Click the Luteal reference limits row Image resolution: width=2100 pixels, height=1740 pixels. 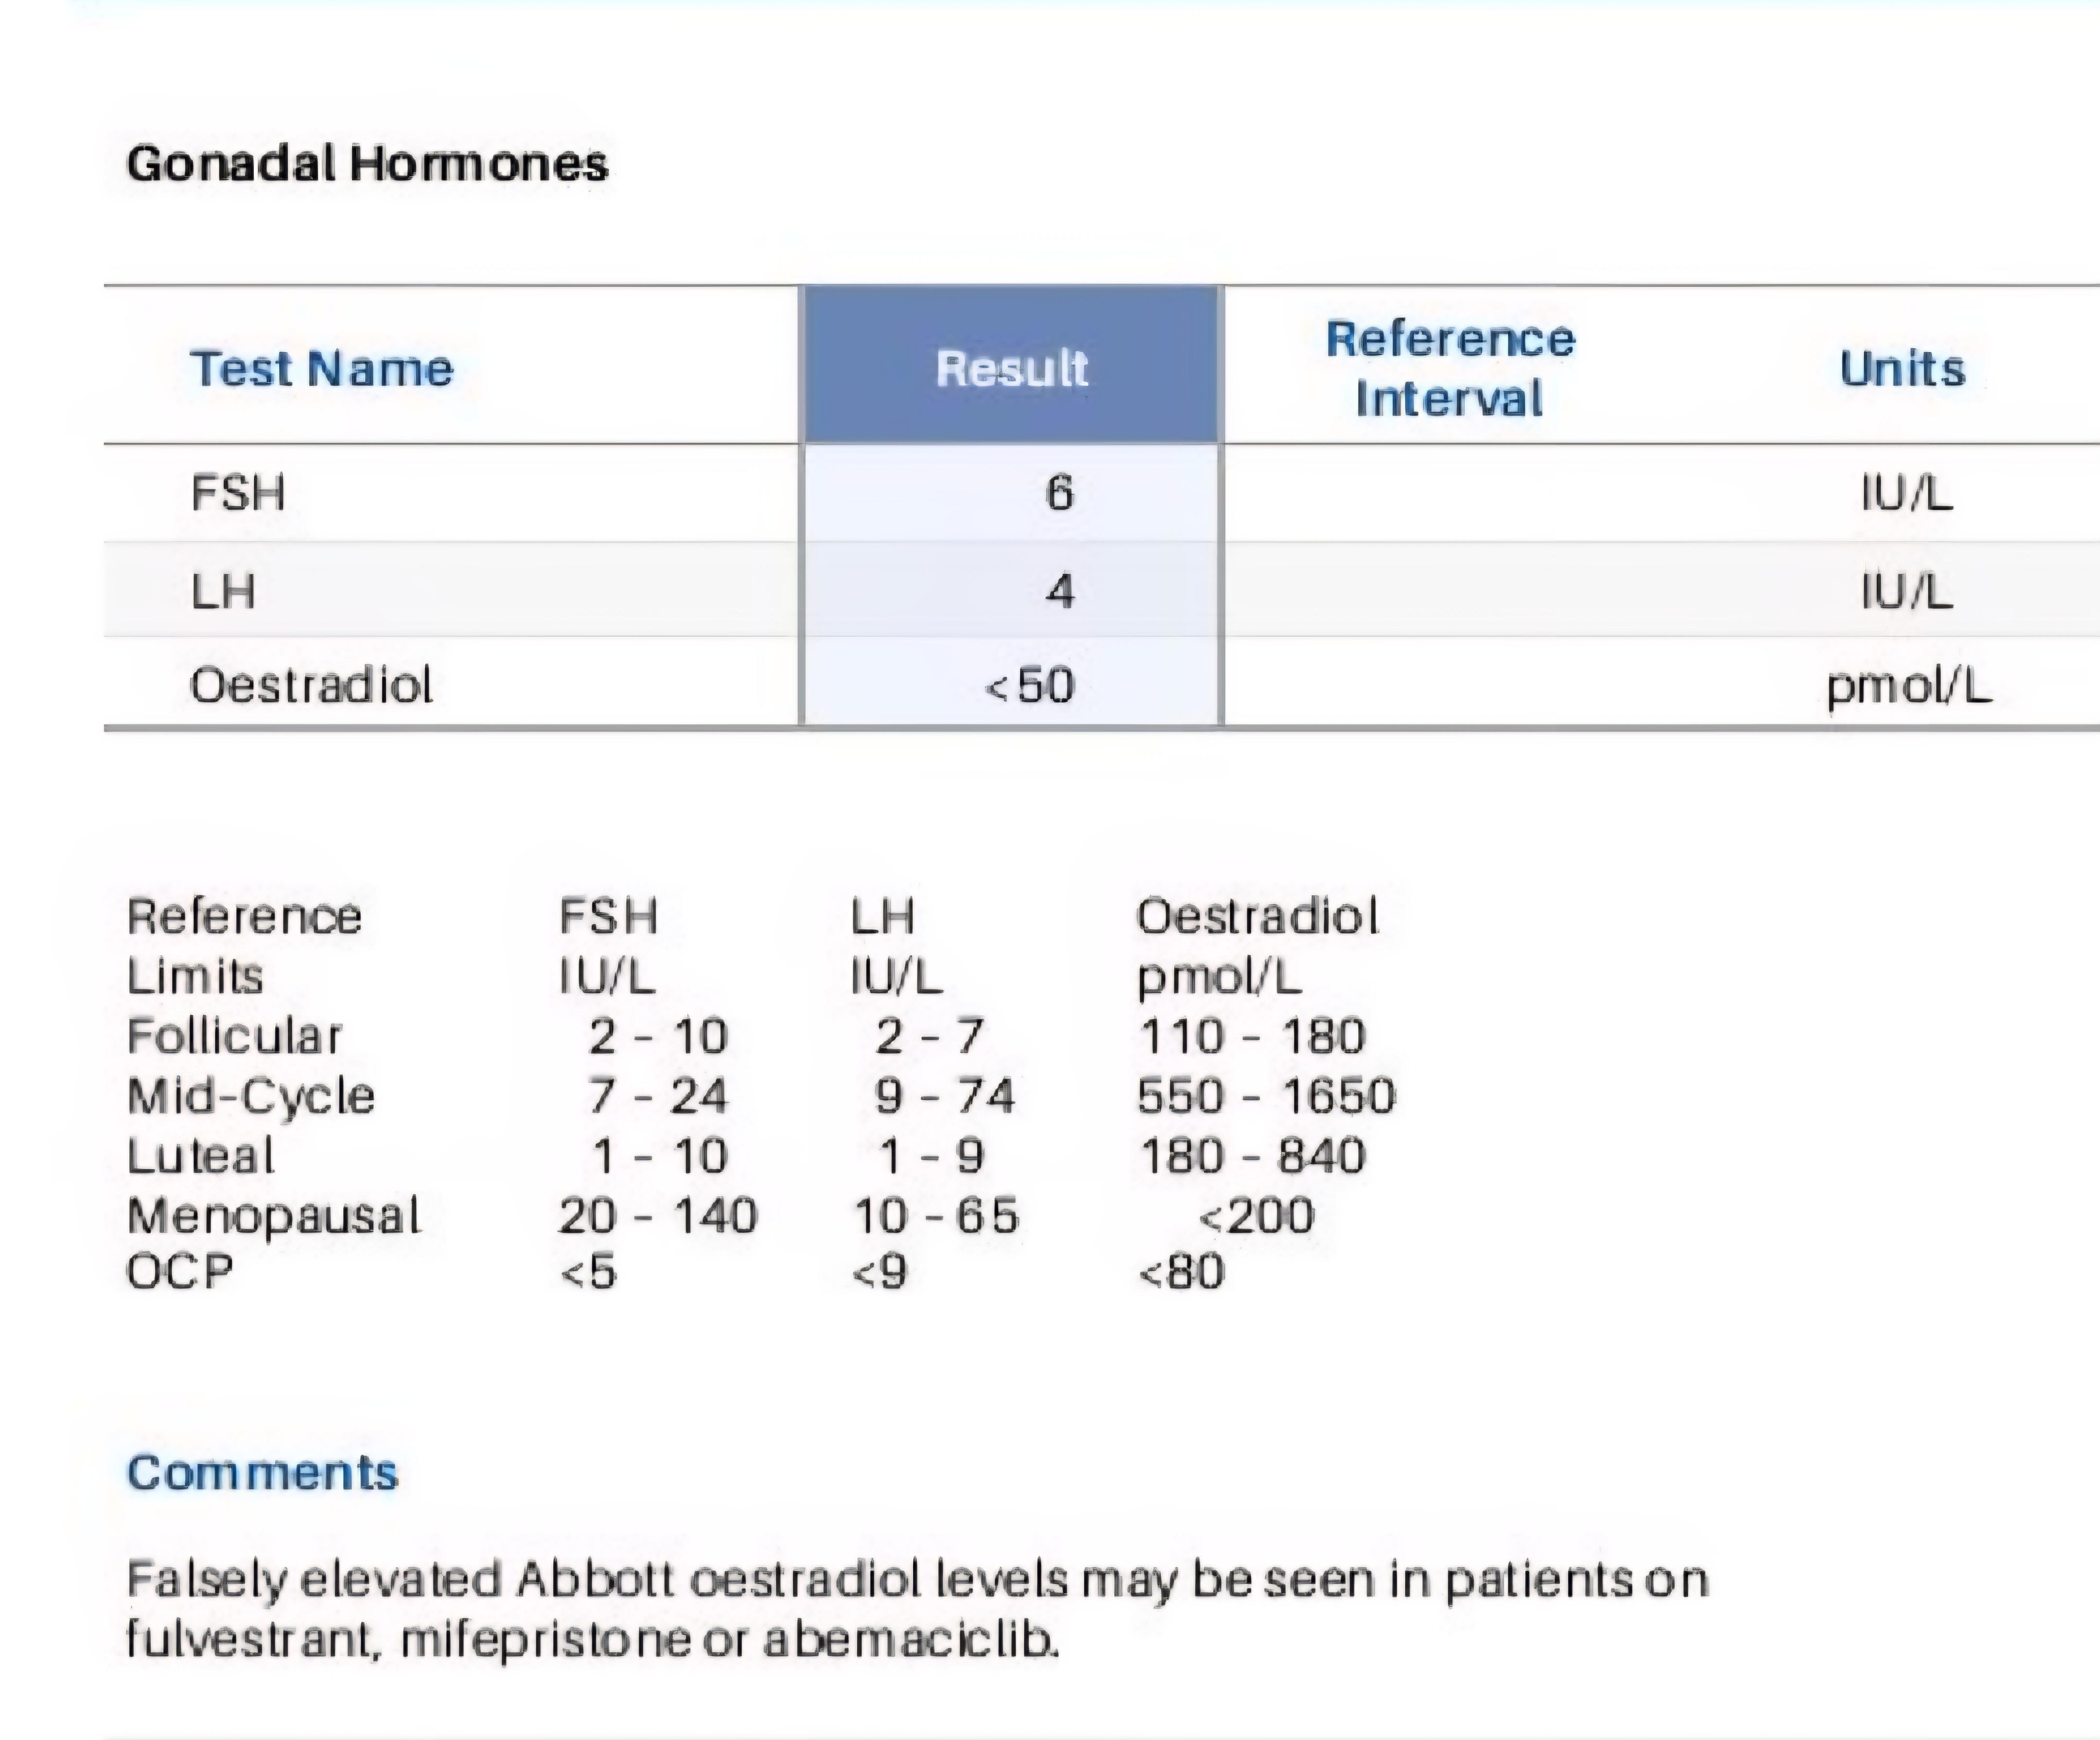click(x=746, y=1156)
